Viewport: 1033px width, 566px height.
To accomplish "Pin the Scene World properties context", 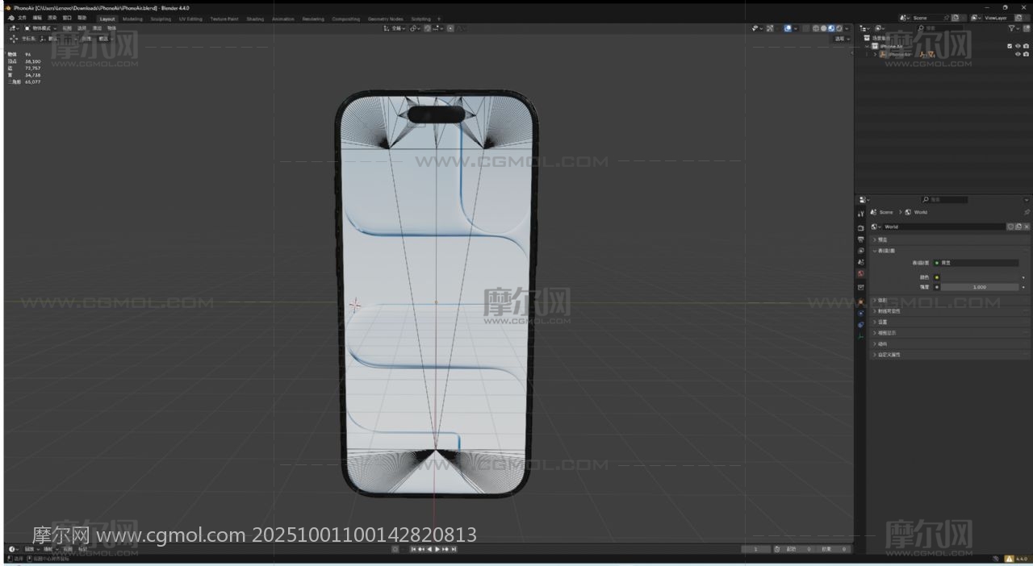I will pyautogui.click(x=1027, y=212).
